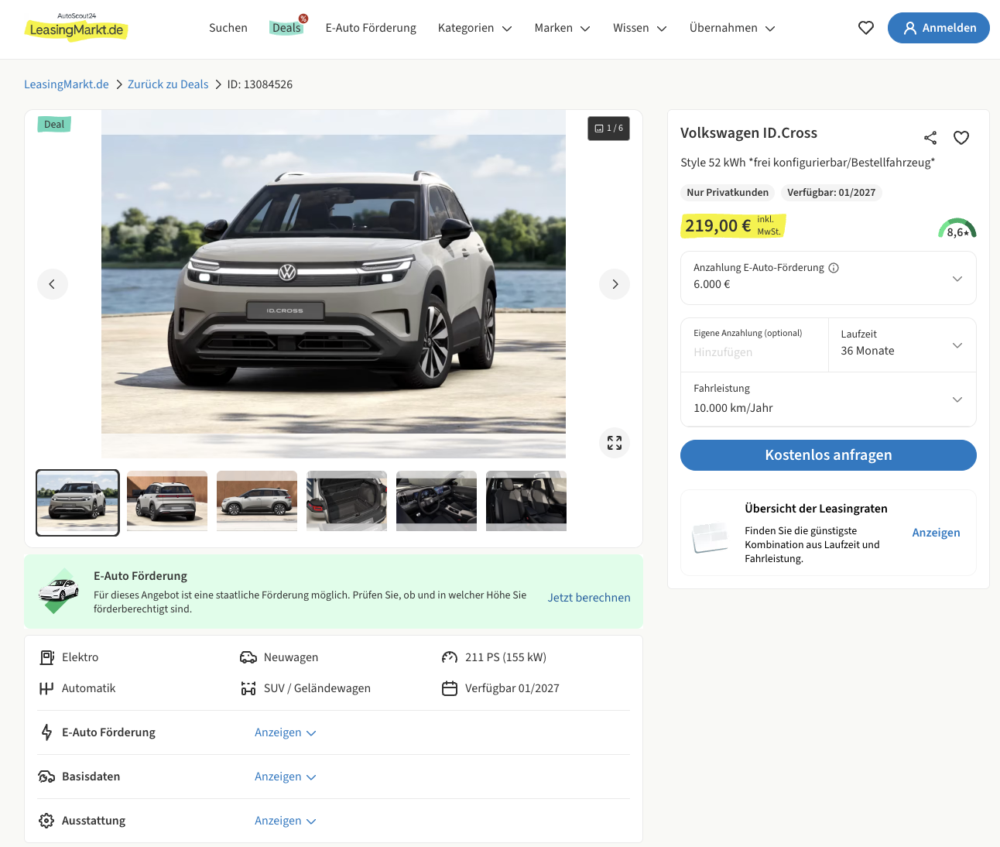The image size is (1000, 847).
Task: Click the Style 52 kWh subtitle
Action: click(807, 163)
